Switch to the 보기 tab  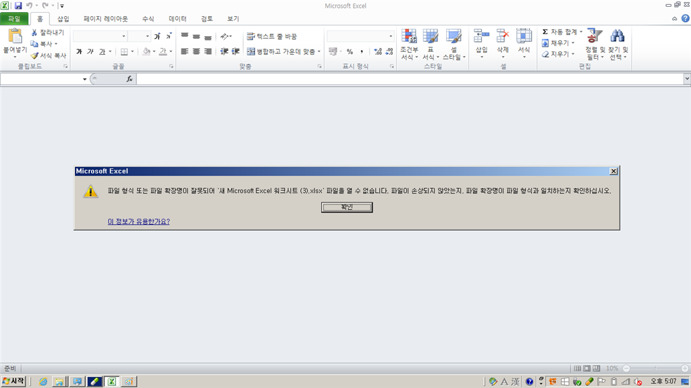click(233, 18)
